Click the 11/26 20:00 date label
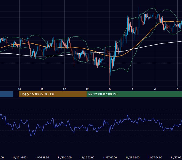Screen dimensions: 182x160 [x=65, y=157]
